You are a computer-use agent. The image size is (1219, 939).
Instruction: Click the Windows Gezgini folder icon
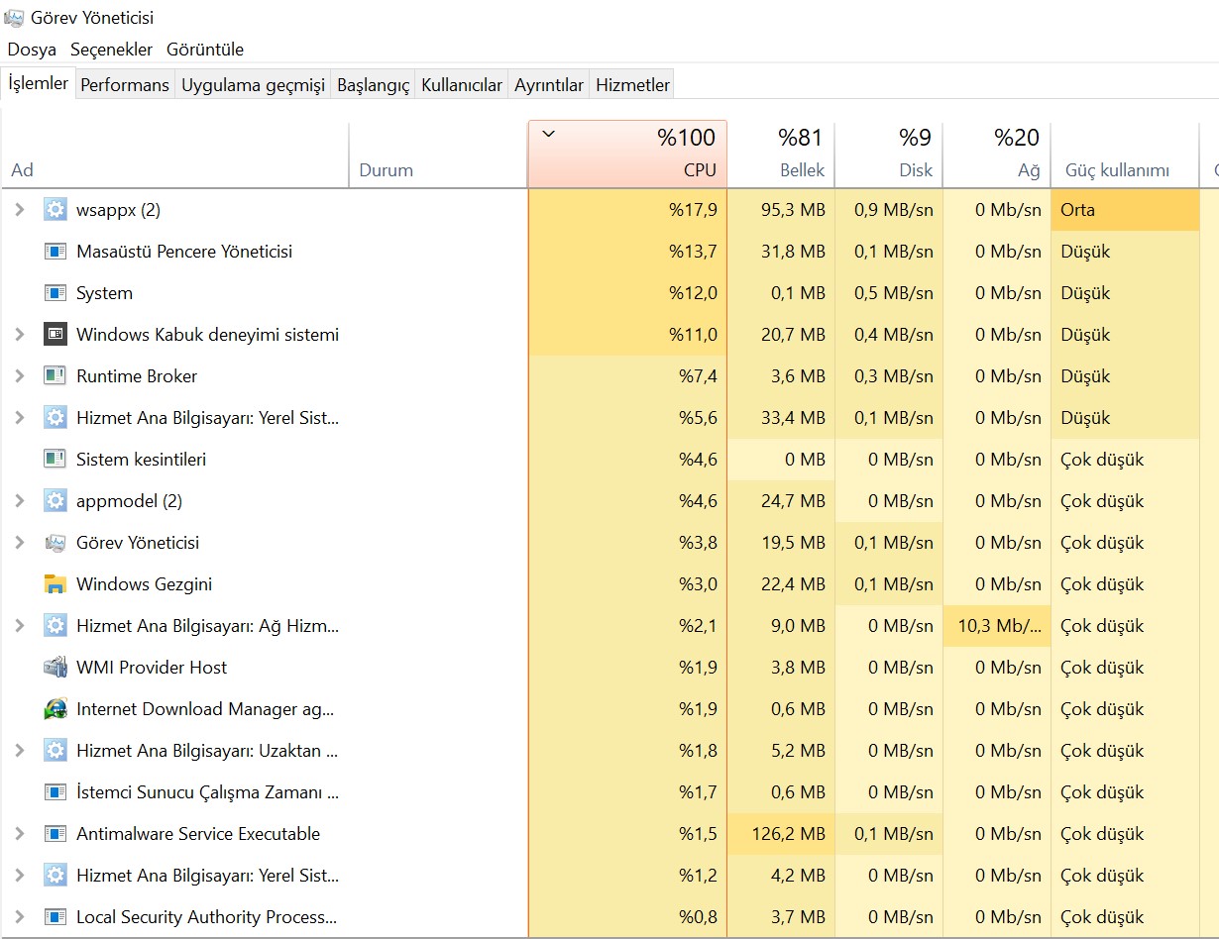(55, 584)
